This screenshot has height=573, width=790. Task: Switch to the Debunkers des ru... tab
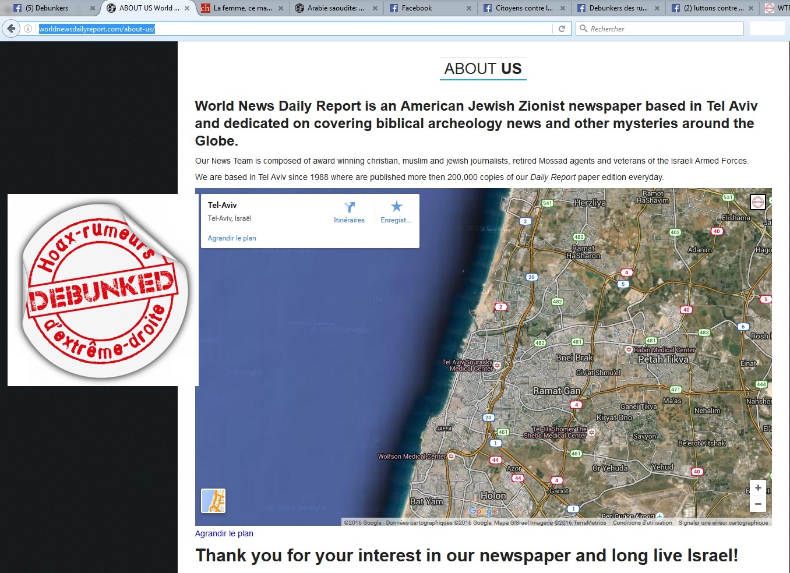(x=618, y=8)
